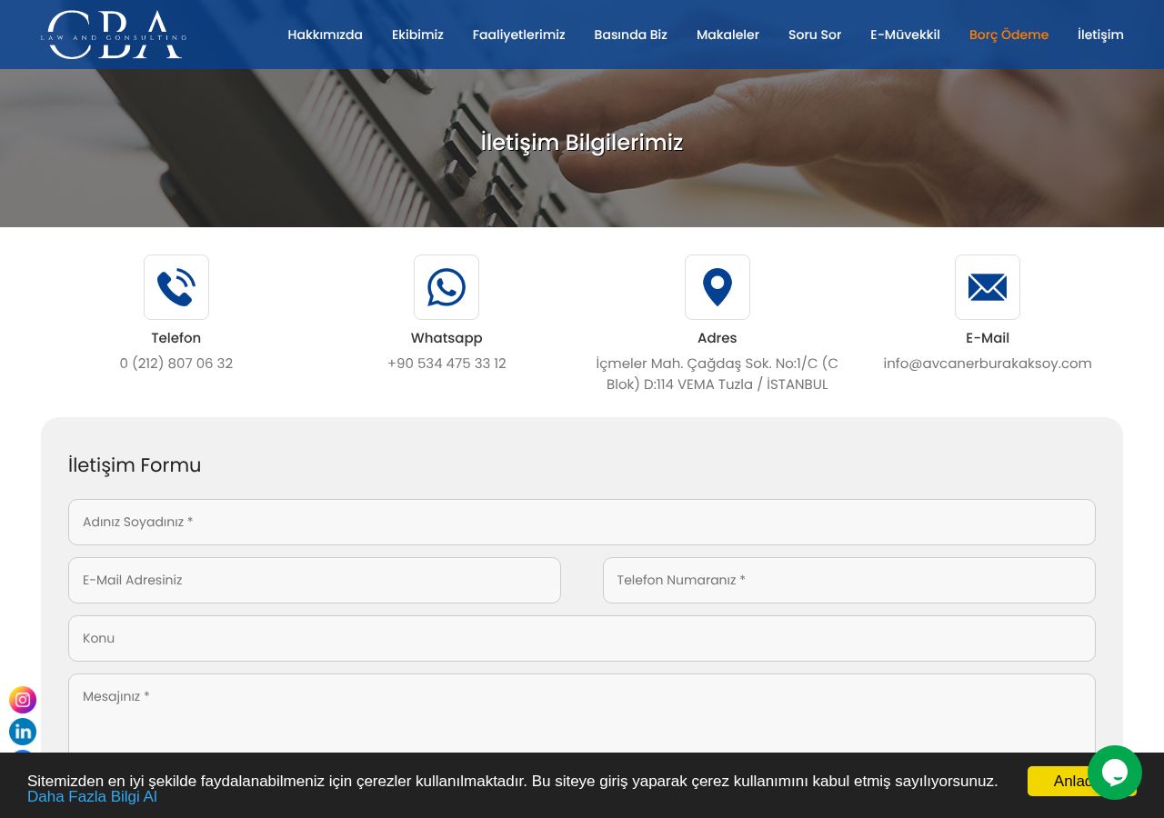Click the E-Mail label
Screen dimensions: 1164x818
pos(988,338)
